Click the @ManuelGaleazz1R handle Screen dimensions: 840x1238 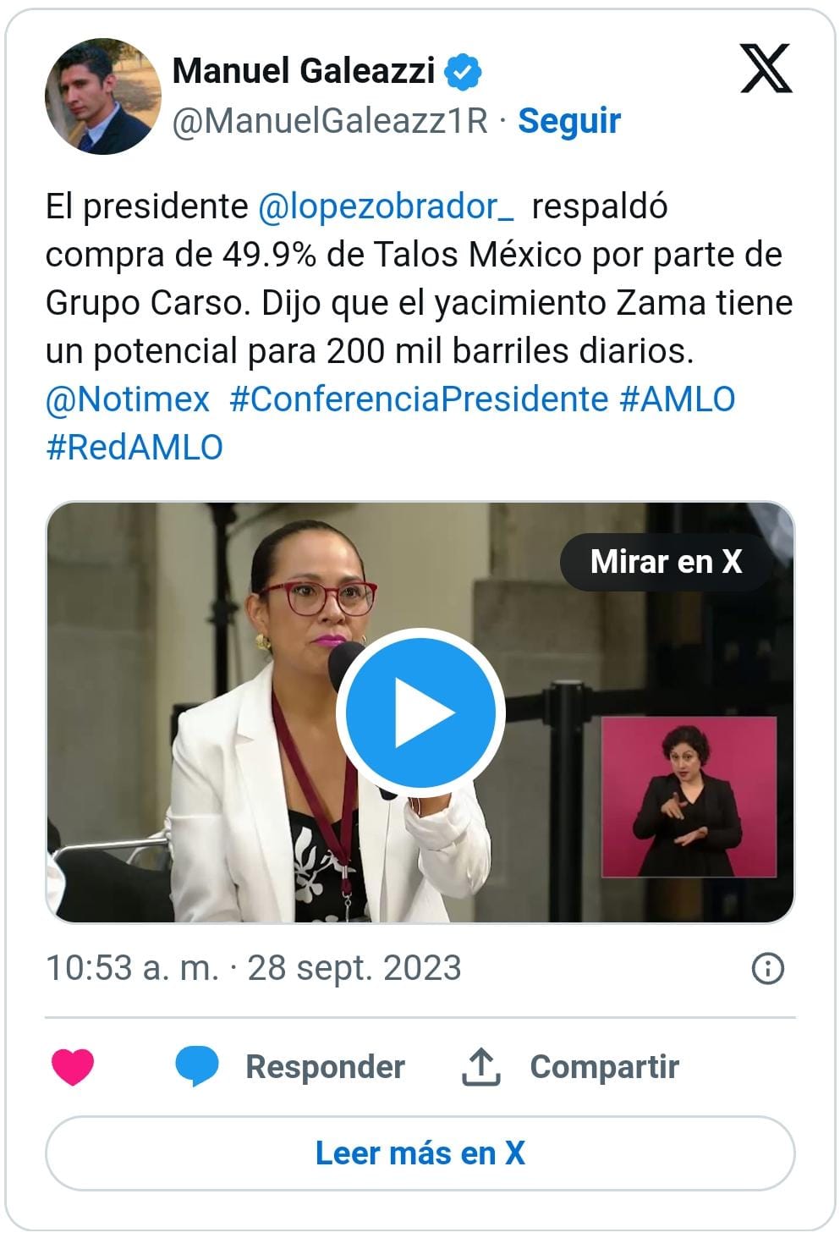click(331, 121)
